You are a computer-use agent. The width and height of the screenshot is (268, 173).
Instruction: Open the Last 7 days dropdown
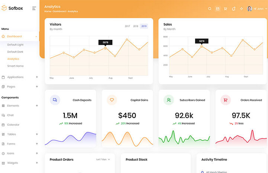tap(103, 160)
